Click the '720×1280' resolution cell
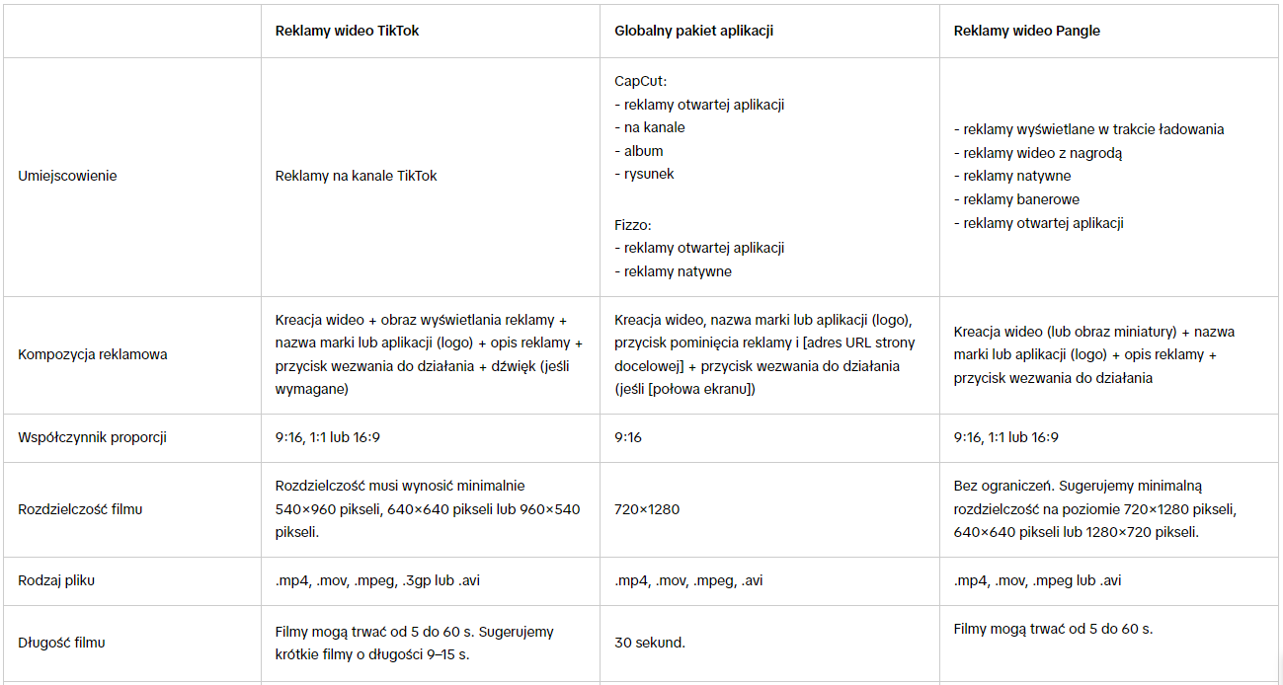1283x685 pixels. tap(646, 509)
